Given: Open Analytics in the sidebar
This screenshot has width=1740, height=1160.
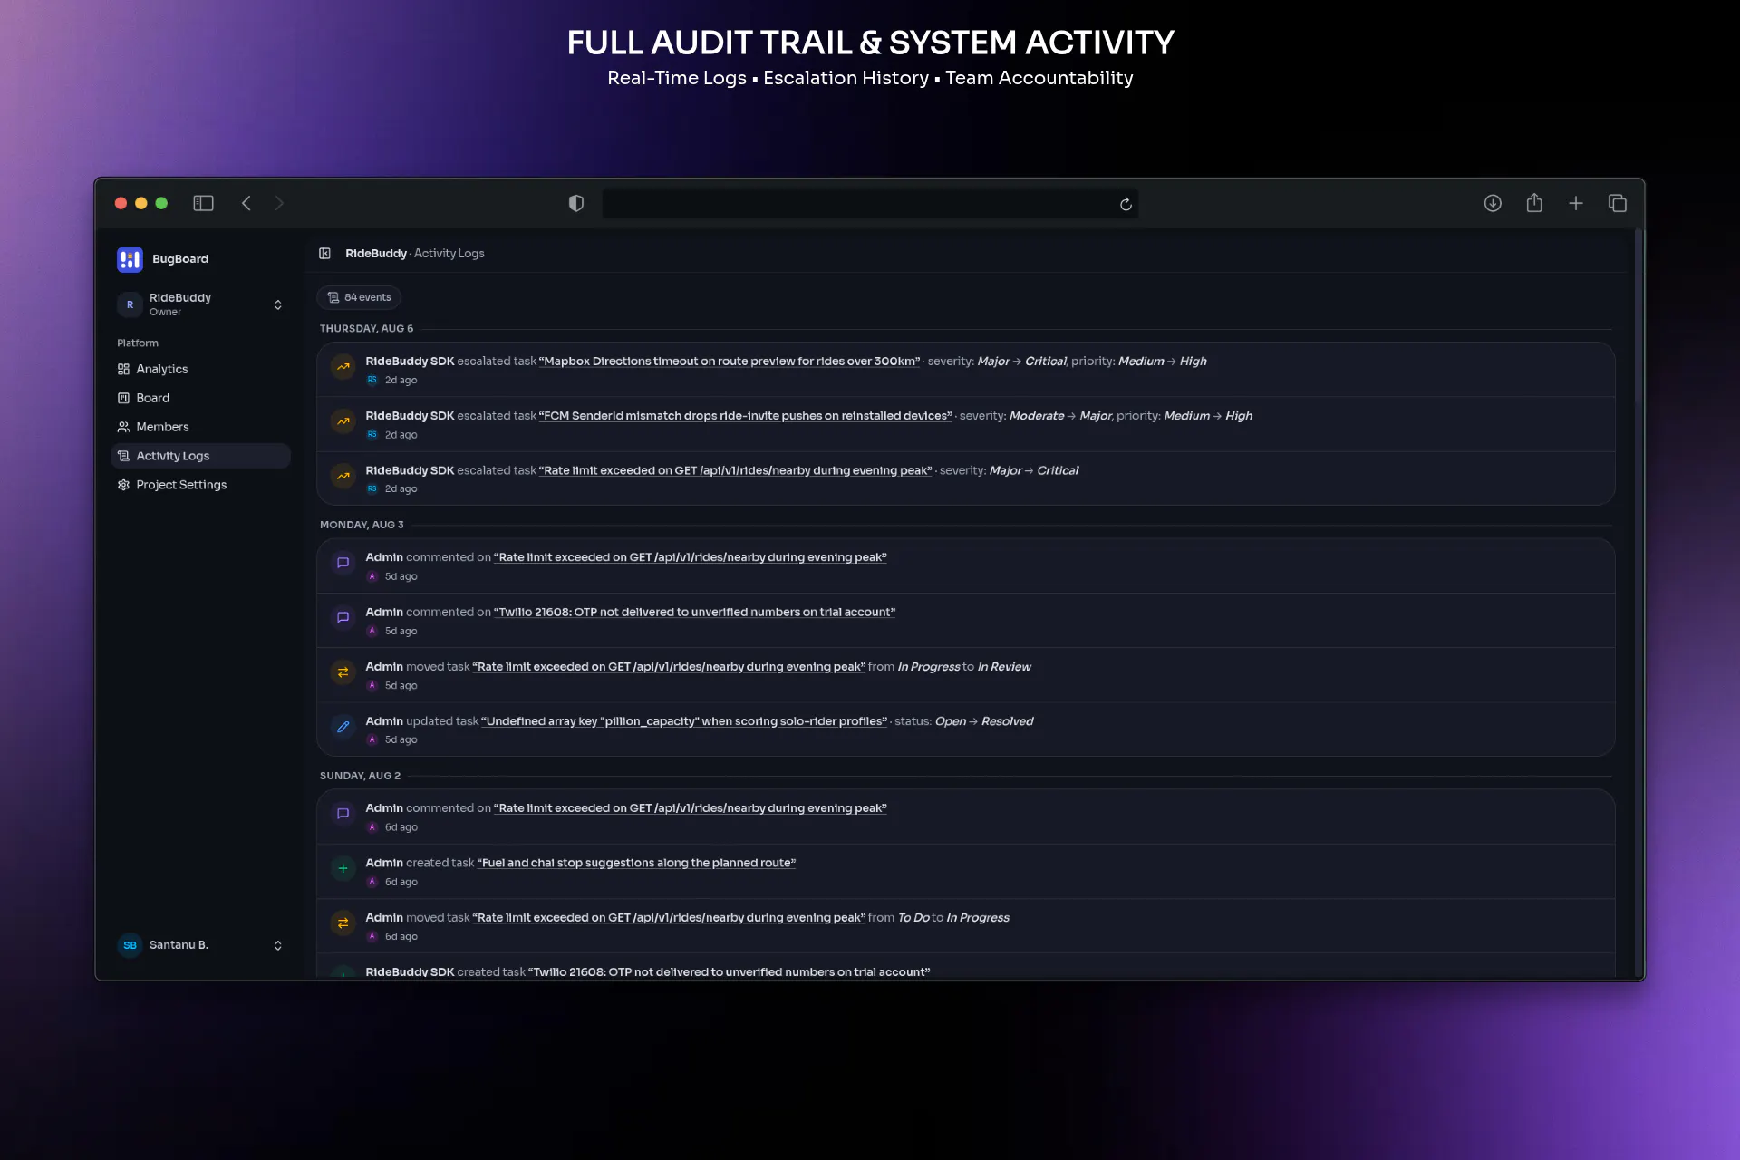Looking at the screenshot, I should [200, 369].
